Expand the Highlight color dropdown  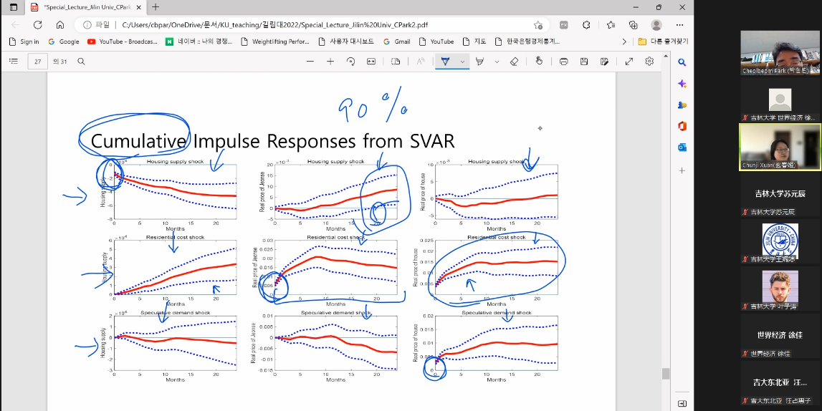pos(497,62)
